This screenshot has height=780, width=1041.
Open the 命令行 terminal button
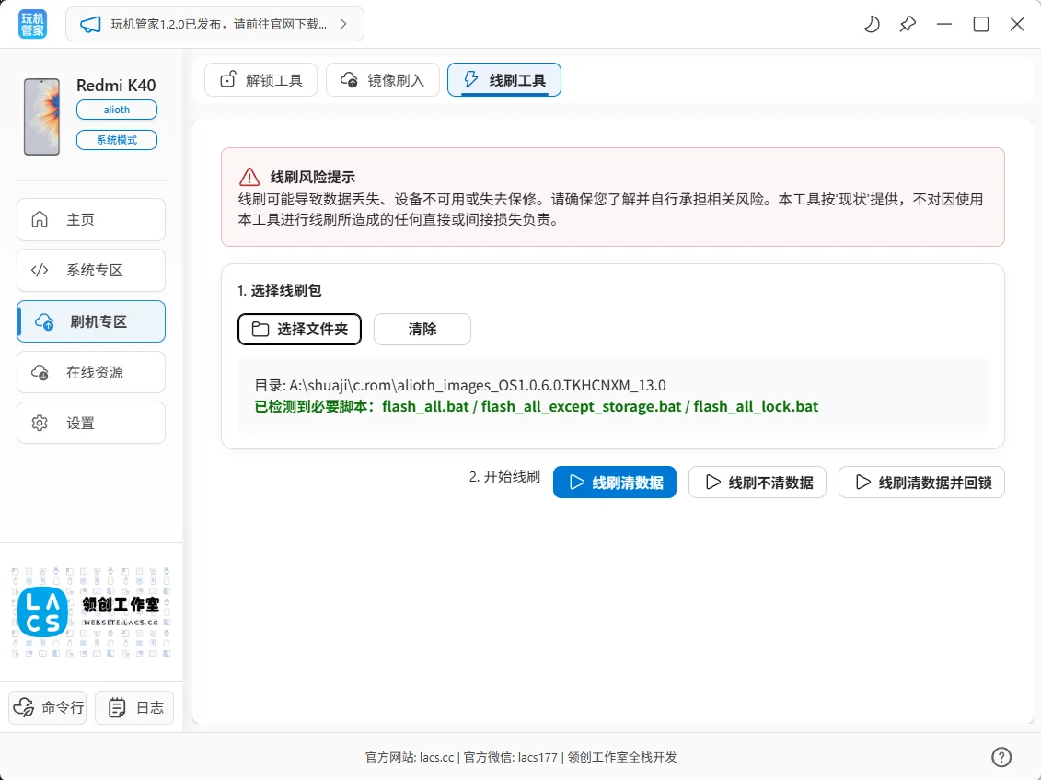(x=48, y=707)
